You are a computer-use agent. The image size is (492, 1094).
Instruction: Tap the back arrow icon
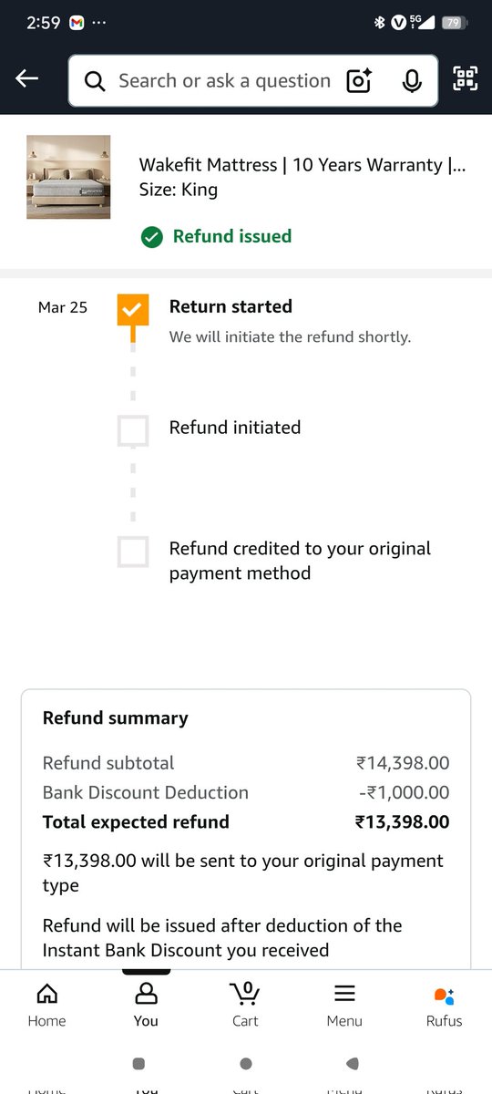(x=27, y=79)
